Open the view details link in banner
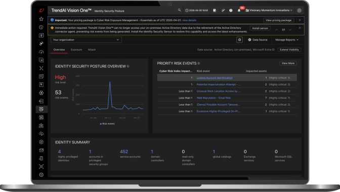Image resolution: width=340 pixels, height=192 pixels. 189,20
